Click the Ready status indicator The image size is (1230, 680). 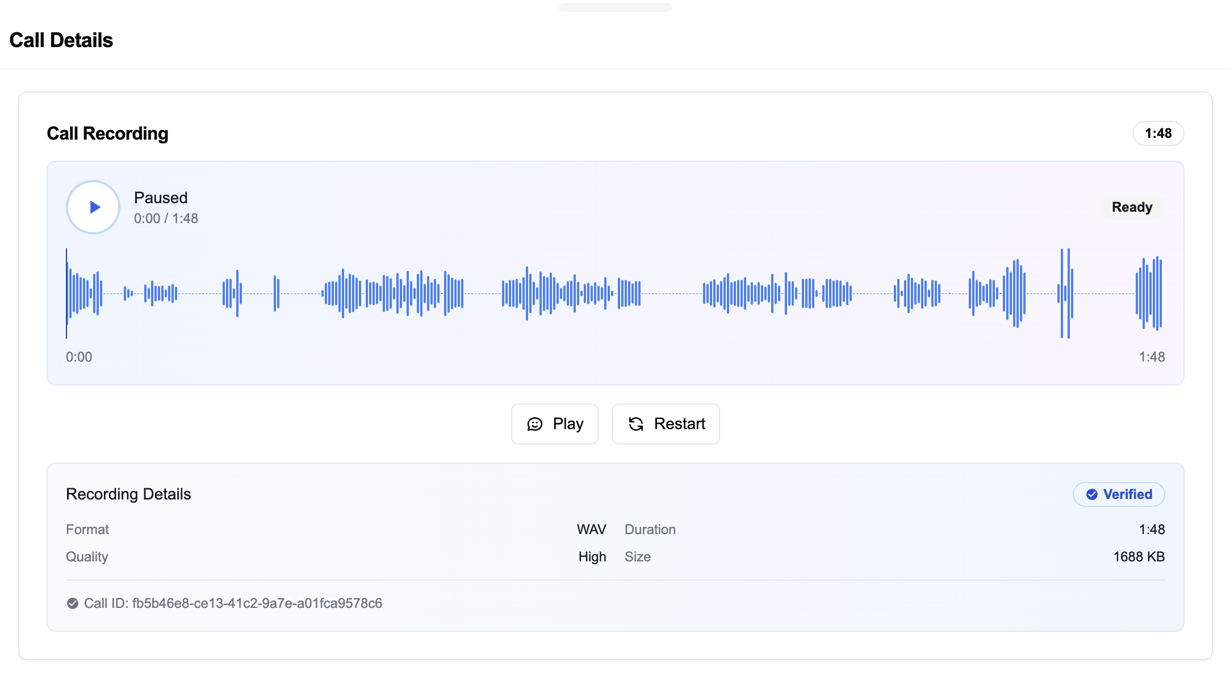click(1132, 207)
